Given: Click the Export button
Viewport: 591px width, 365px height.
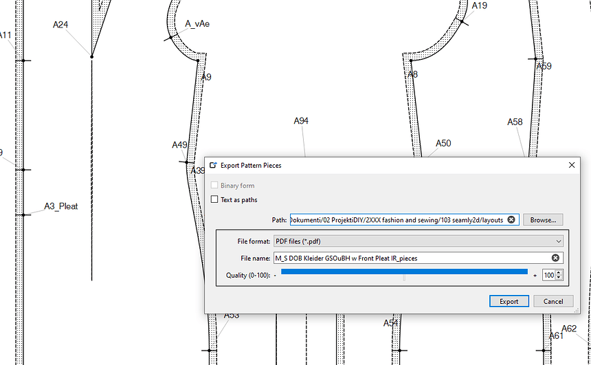Looking at the screenshot, I should 509,301.
